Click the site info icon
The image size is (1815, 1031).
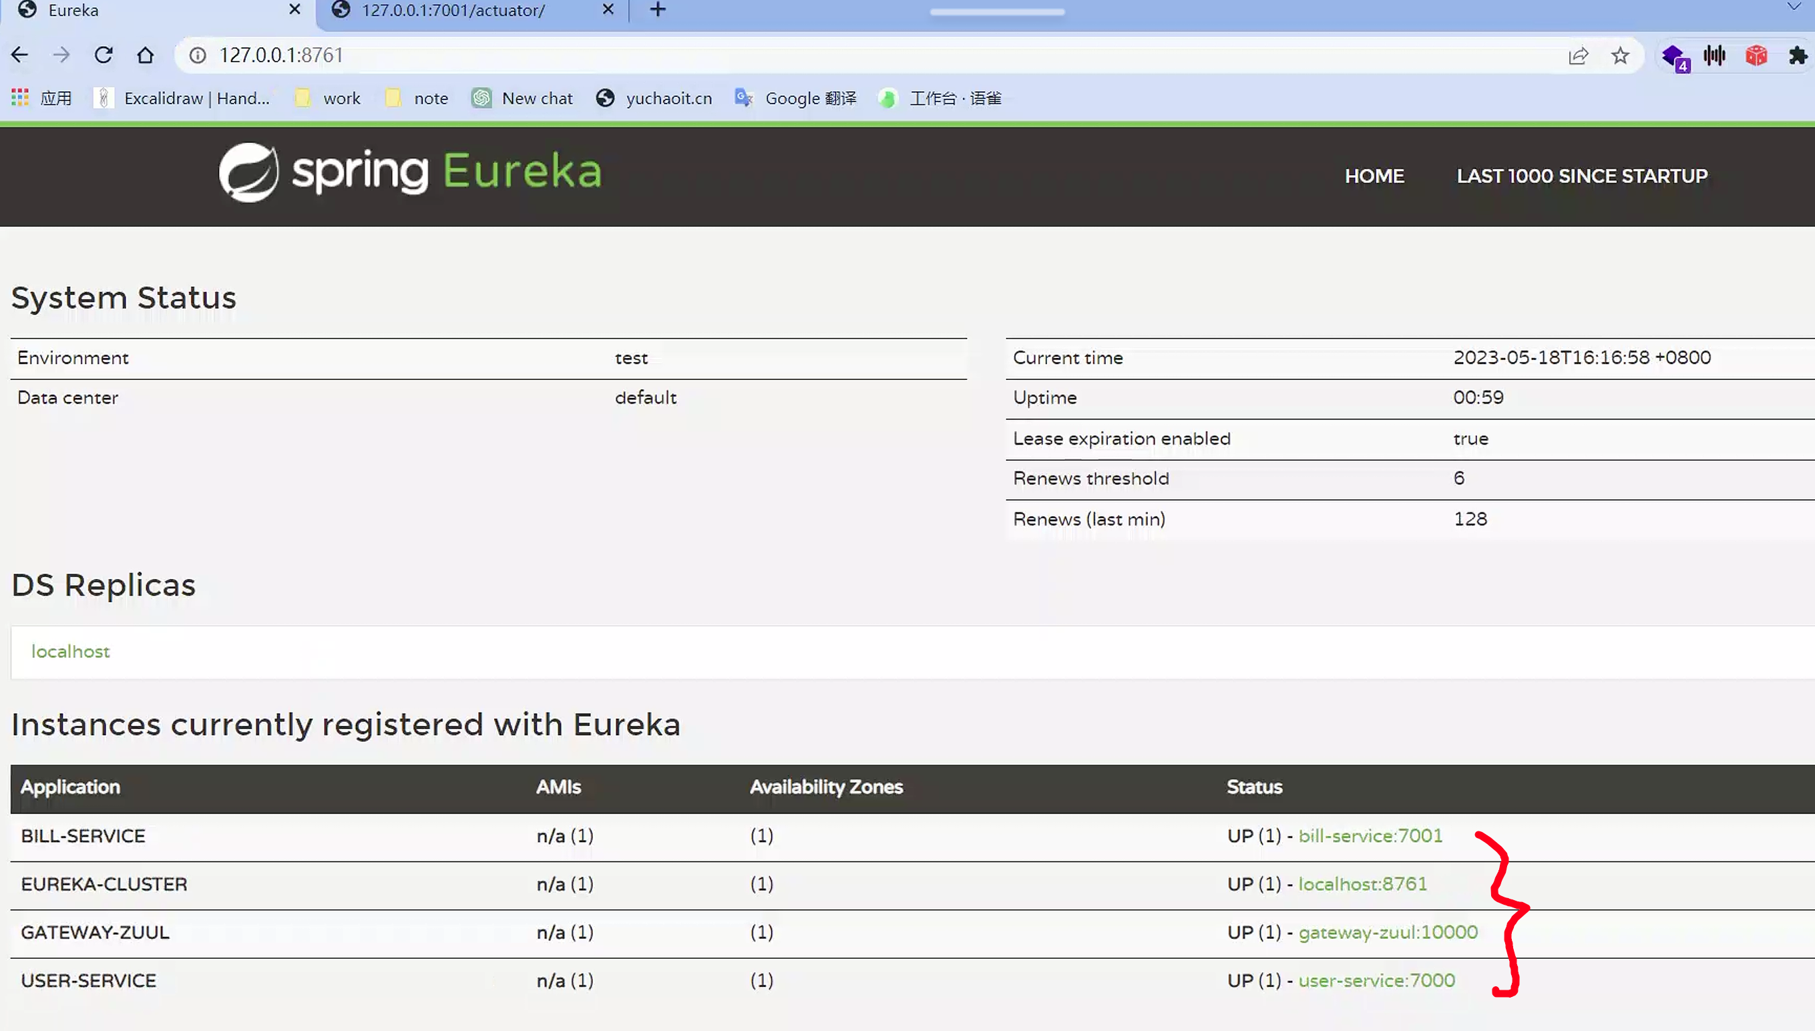(198, 55)
